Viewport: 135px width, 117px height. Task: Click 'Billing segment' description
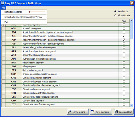pos(29,66)
